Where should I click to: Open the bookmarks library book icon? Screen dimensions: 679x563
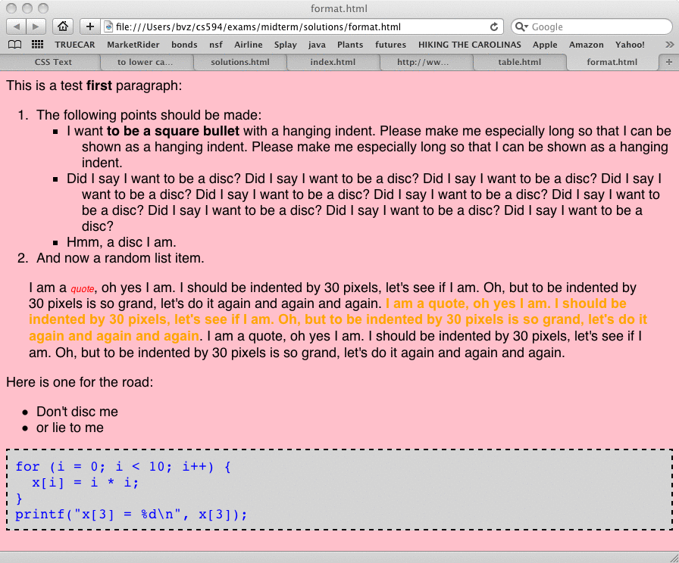tap(14, 45)
